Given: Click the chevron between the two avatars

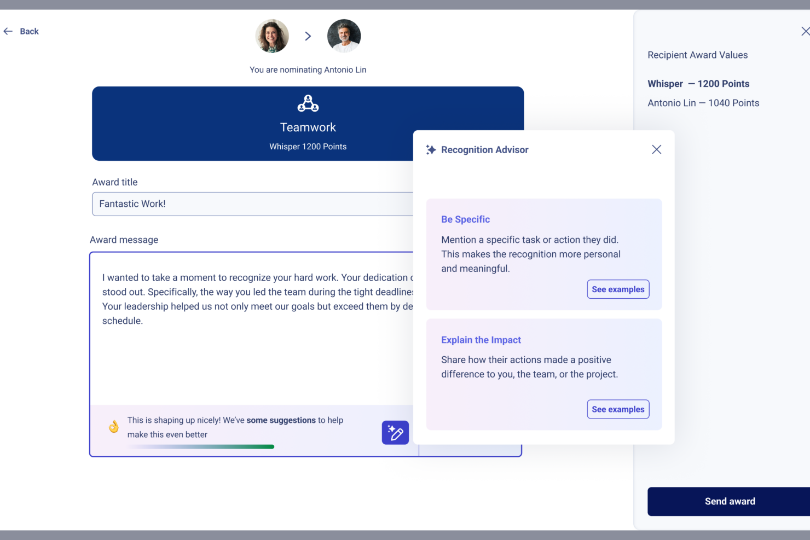Looking at the screenshot, I should (x=308, y=36).
